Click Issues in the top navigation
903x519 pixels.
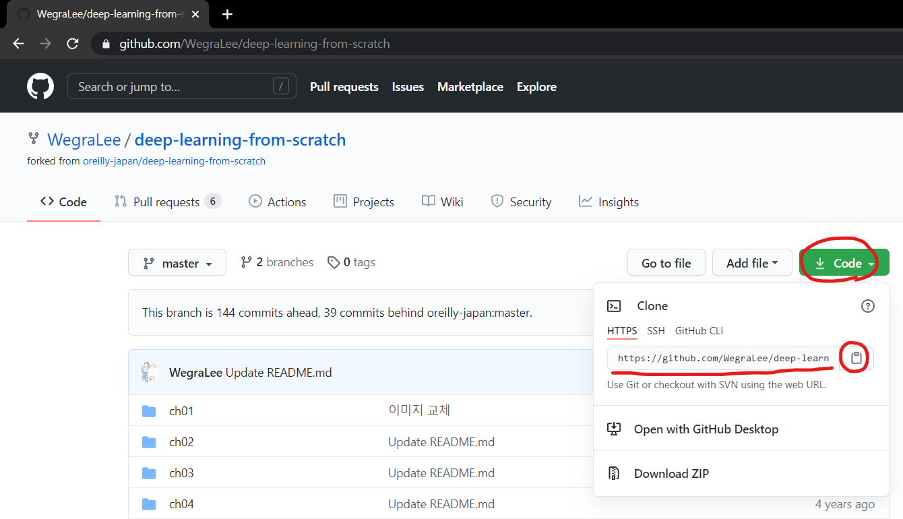[408, 87]
